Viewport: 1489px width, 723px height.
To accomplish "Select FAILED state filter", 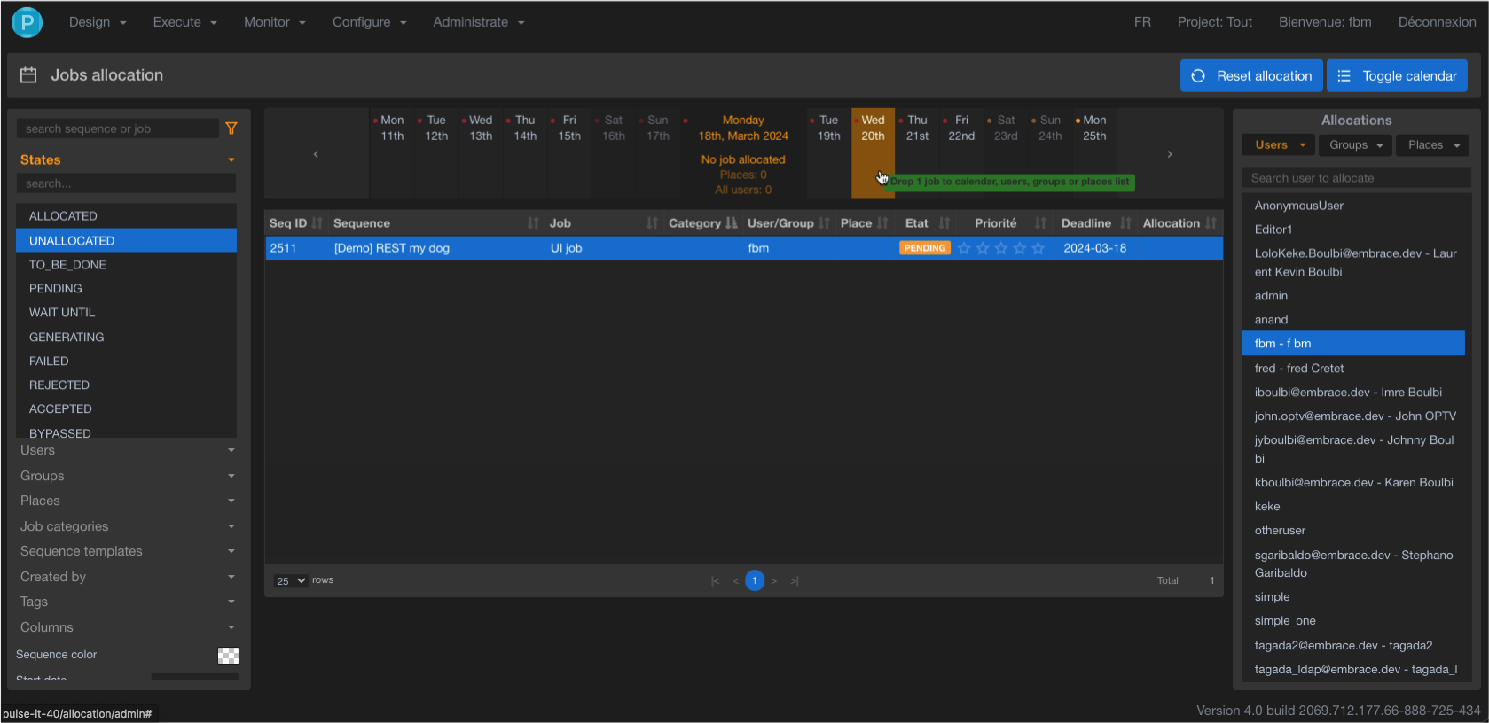I will pyautogui.click(x=126, y=361).
